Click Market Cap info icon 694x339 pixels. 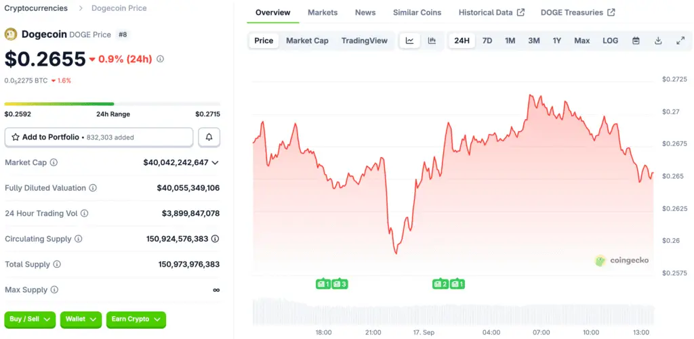(54, 162)
